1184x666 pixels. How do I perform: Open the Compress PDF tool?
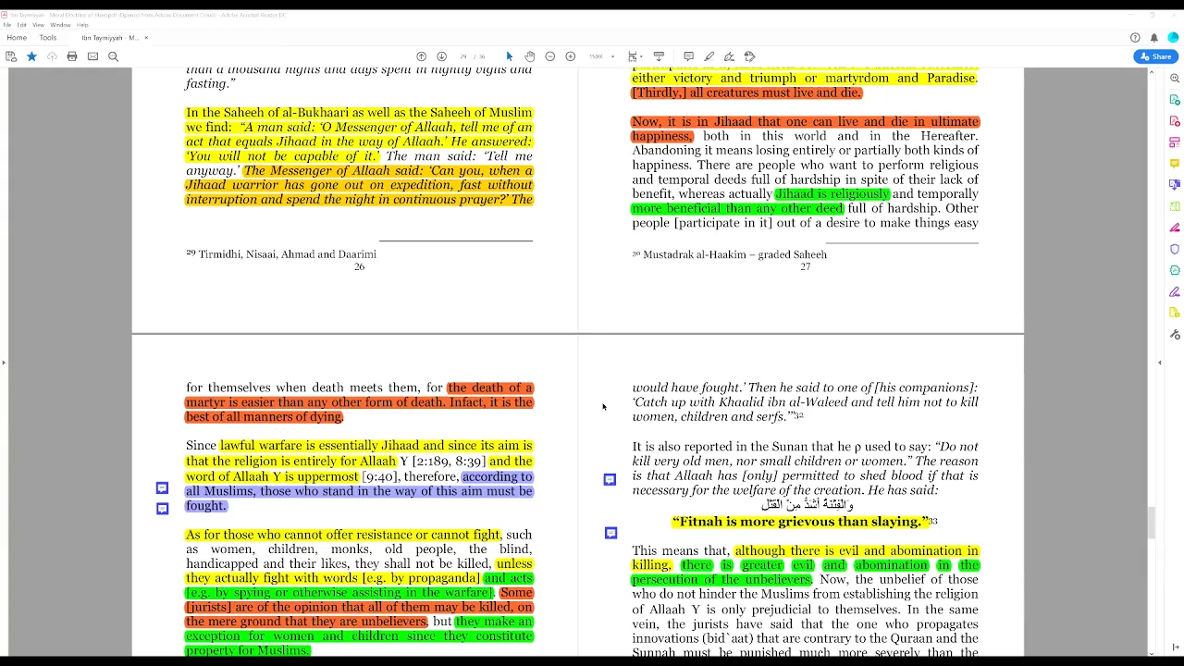pos(1175,270)
